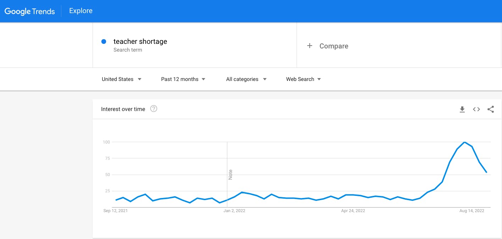Screen dimensions: 502x239
Task: Click the Apr 24, 2022 axis label
Action: click(x=353, y=211)
